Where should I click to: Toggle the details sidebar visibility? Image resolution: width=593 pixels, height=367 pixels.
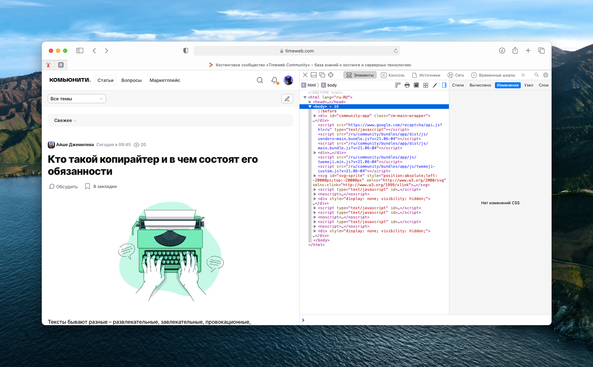[x=444, y=85]
